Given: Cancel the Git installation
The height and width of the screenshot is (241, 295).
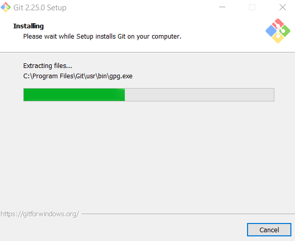Looking at the screenshot, I should 269,230.
